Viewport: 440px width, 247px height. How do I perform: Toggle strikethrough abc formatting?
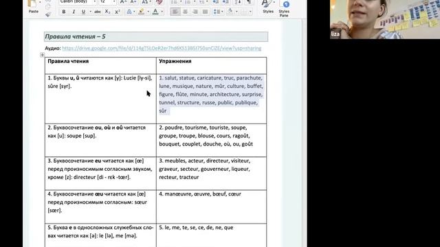click(98, 12)
